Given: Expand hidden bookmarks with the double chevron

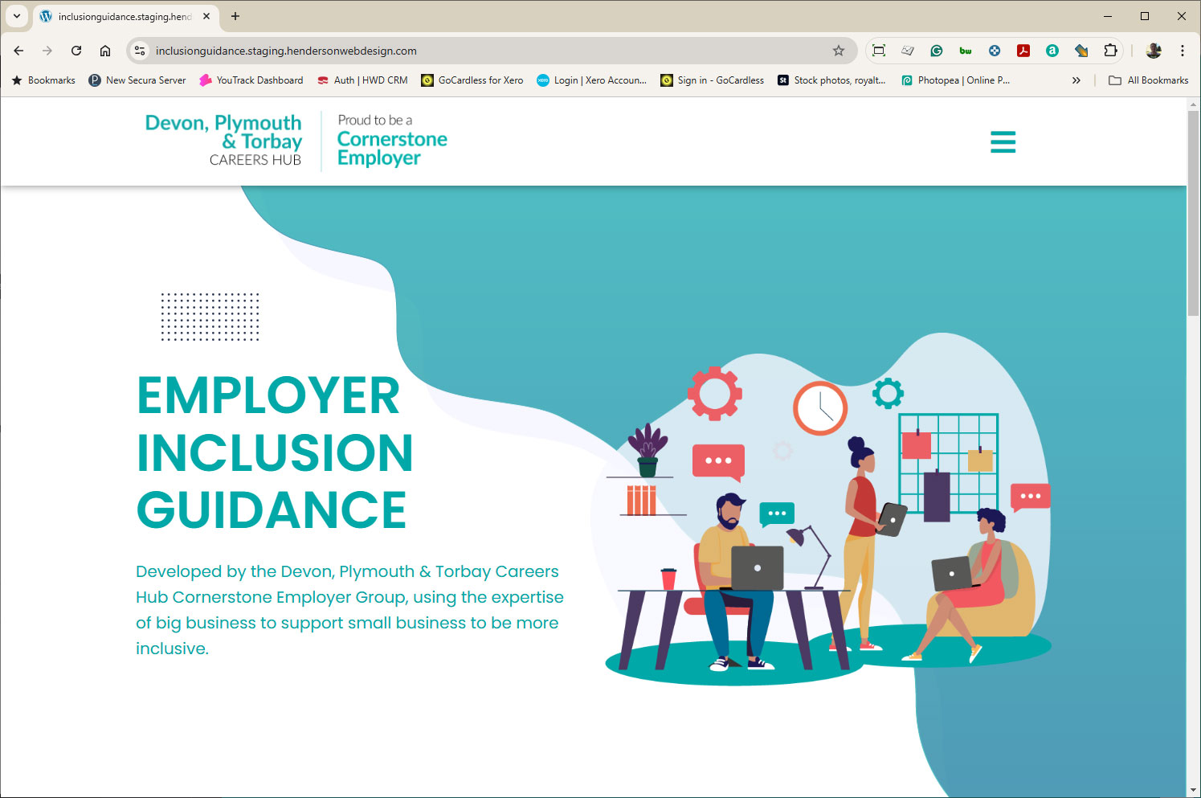Looking at the screenshot, I should click(1076, 80).
